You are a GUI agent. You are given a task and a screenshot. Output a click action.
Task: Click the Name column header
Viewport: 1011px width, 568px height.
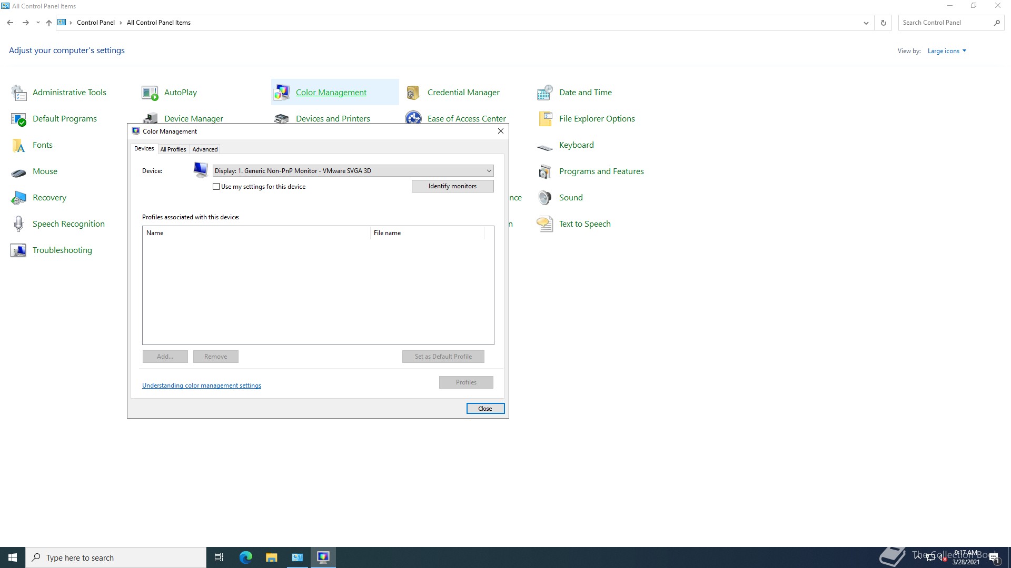pyautogui.click(x=256, y=233)
